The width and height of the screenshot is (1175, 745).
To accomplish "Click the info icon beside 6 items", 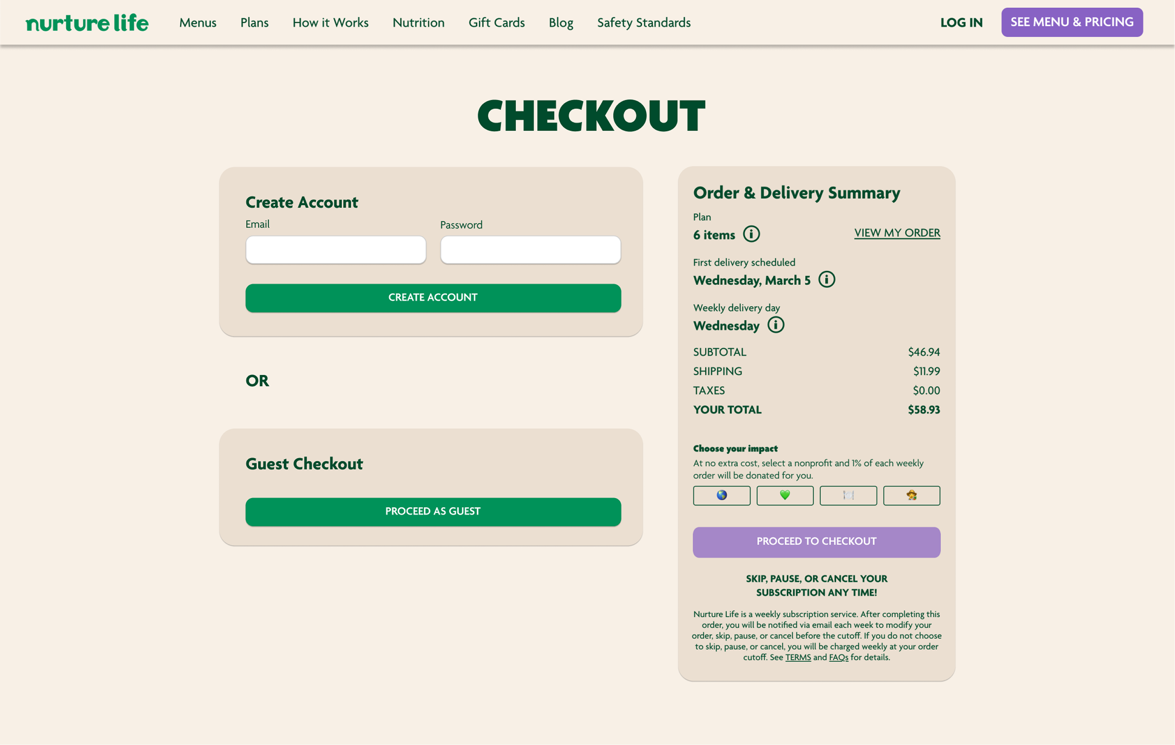I will [x=751, y=235].
